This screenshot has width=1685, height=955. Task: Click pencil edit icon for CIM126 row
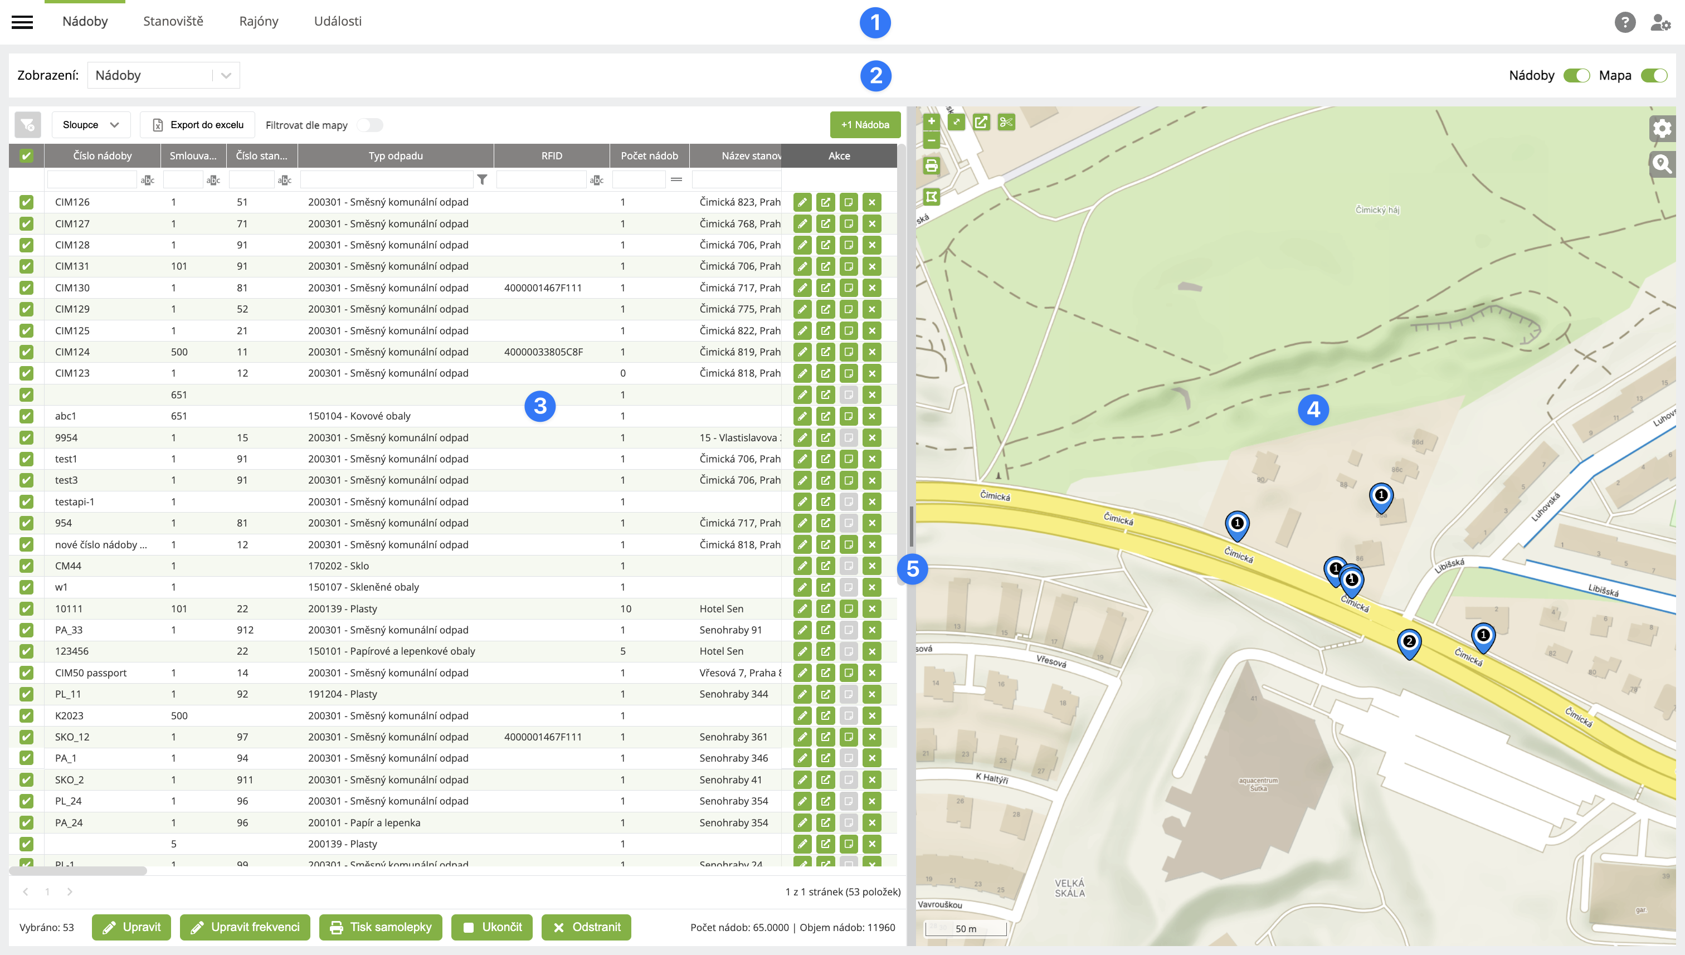click(x=802, y=202)
